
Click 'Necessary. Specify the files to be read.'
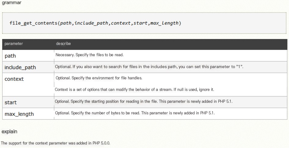(90, 55)
